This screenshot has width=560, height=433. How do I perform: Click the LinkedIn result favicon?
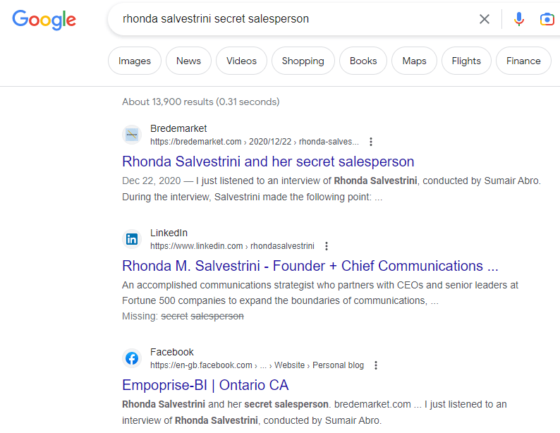(x=132, y=239)
